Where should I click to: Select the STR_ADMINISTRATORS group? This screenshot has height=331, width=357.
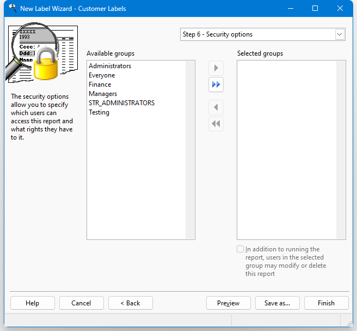(x=121, y=103)
